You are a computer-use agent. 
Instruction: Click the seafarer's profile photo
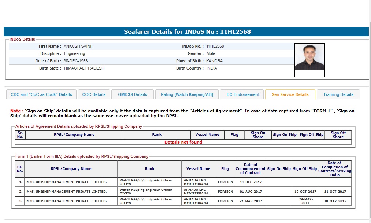(x=309, y=57)
